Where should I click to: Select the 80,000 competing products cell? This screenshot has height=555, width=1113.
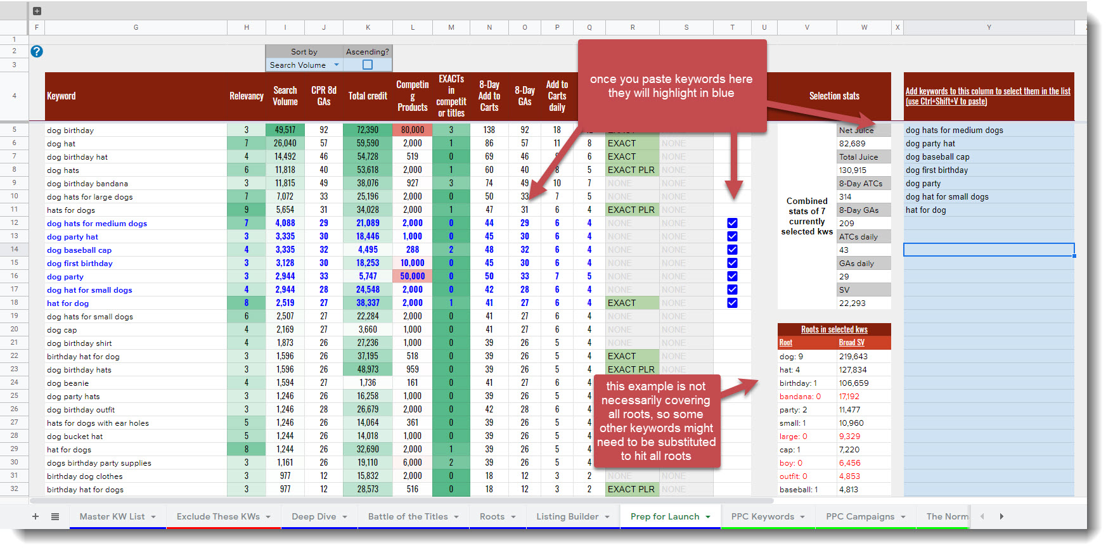tap(413, 130)
